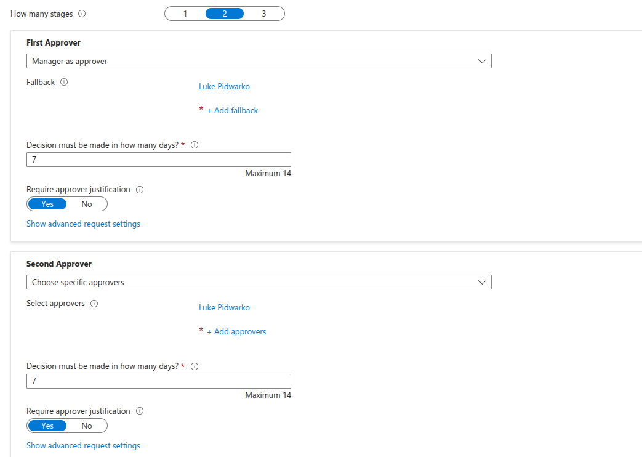This screenshot has width=642, height=457.
Task: Select 1 stage option
Action: pos(185,14)
